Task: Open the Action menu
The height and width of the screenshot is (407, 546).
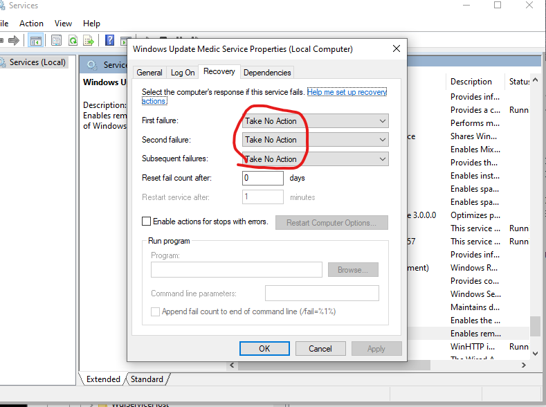Action: 31,24
